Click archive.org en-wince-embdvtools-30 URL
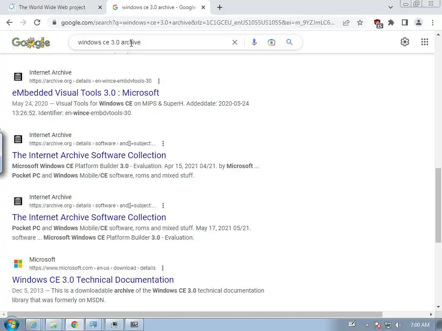Screen dimensions: 442x331 click(x=90, y=81)
